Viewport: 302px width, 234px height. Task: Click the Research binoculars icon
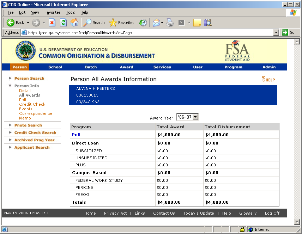(208, 23)
